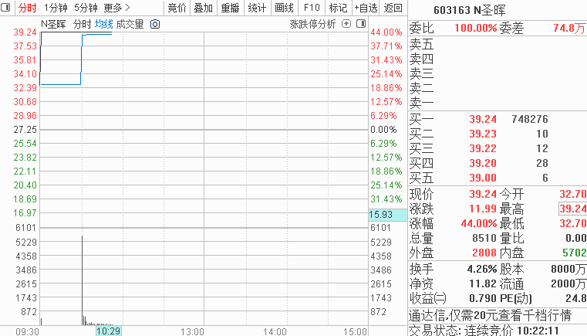Toggle the 成交量 volume display

pyautogui.click(x=130, y=24)
